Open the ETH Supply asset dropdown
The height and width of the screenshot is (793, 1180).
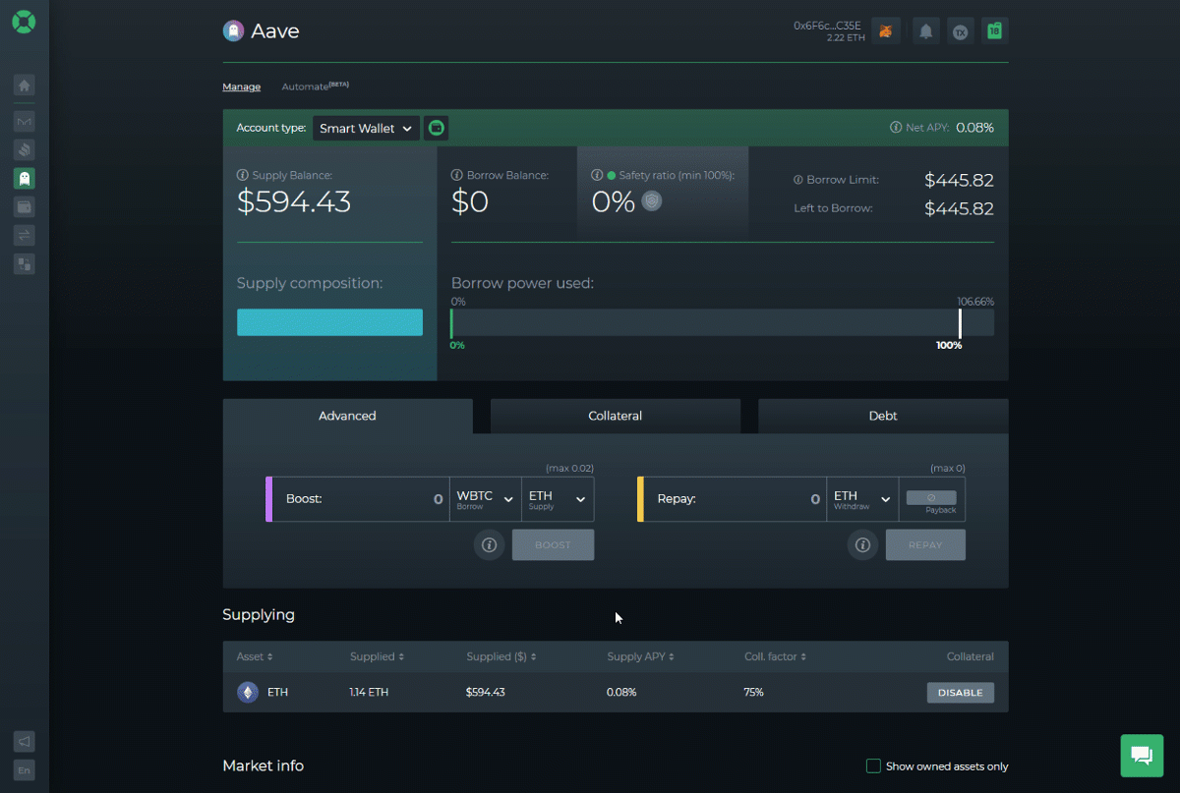tap(558, 499)
